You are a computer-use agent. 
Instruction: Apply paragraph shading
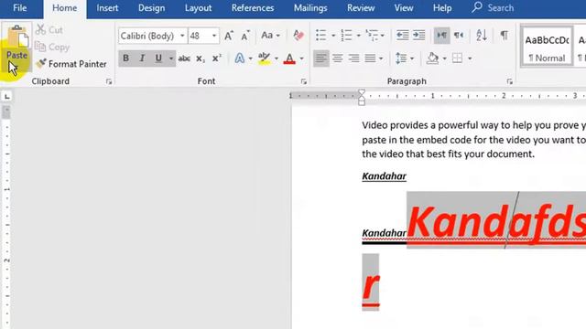pos(432,58)
